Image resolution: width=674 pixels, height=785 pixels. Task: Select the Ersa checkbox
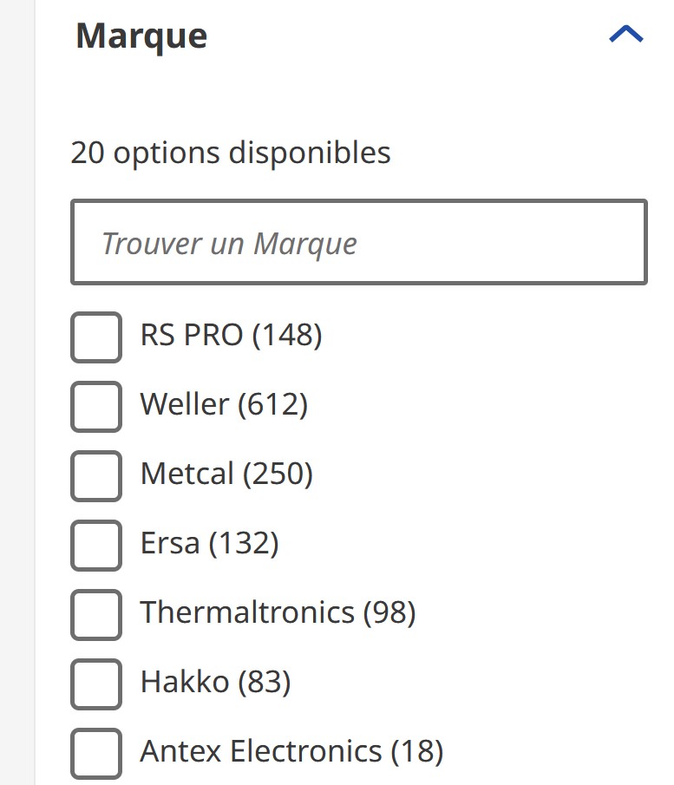[x=95, y=545]
